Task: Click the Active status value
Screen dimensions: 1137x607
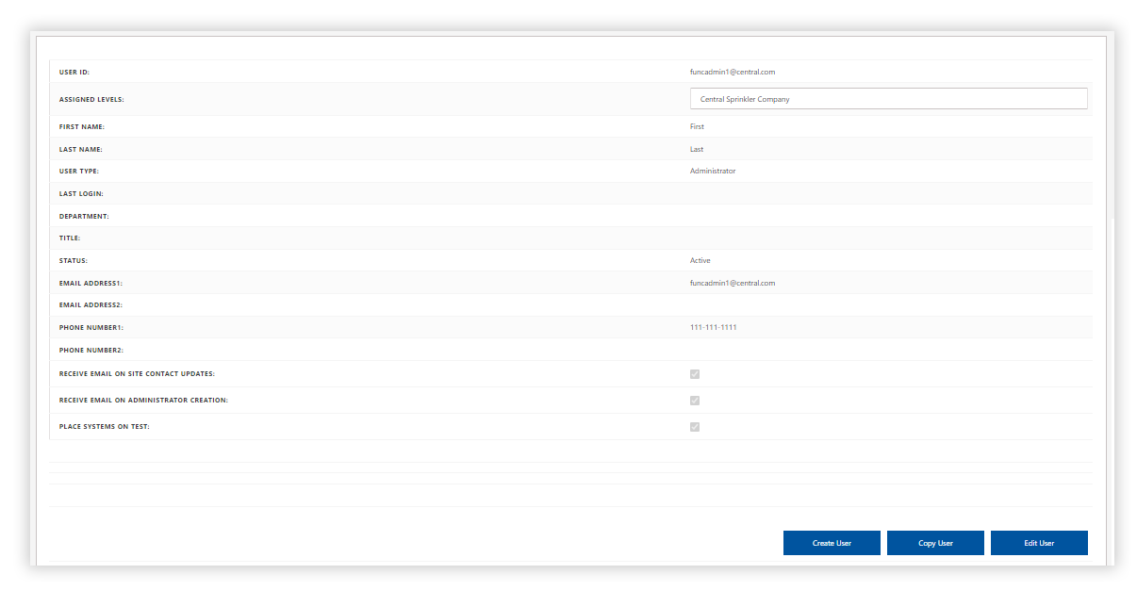Action: point(700,260)
